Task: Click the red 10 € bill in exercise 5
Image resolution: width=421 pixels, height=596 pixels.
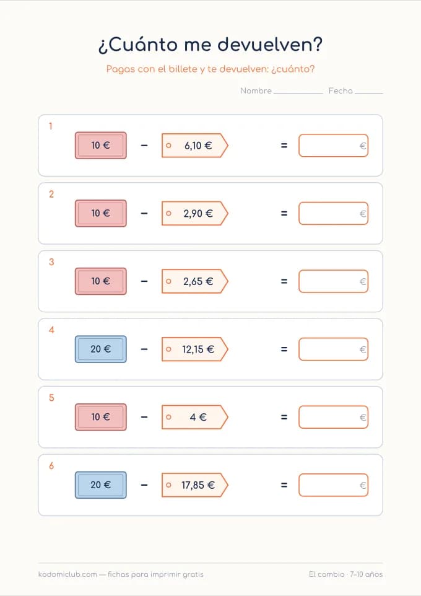Action: click(x=101, y=417)
